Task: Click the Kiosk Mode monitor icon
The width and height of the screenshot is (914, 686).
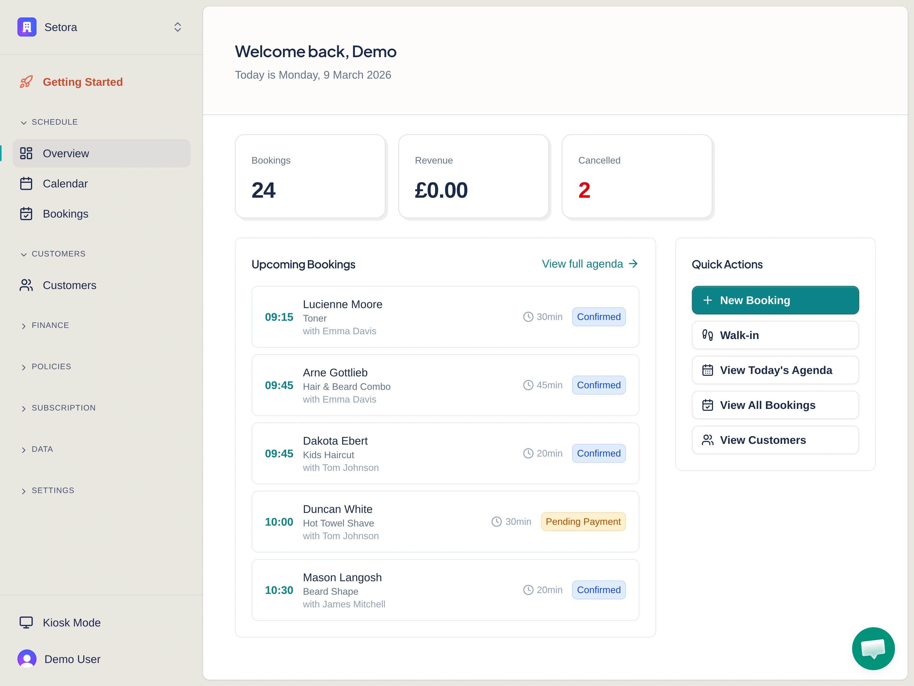Action: [x=26, y=623]
